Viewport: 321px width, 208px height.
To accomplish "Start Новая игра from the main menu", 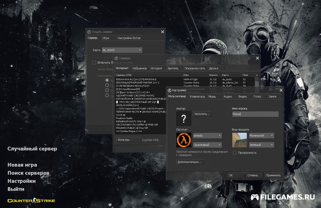I will (22, 165).
